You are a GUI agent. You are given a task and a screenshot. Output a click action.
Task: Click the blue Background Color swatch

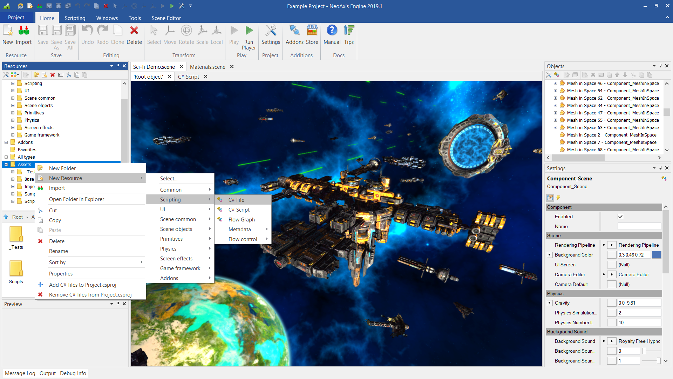coord(657,255)
